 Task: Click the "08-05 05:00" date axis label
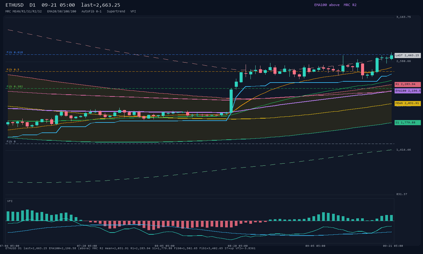165,246
